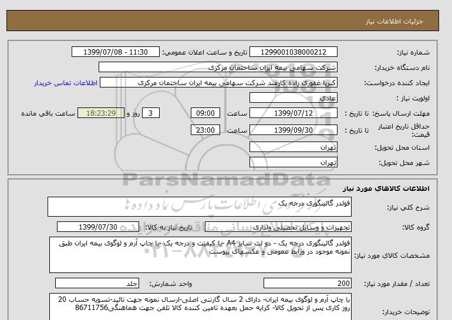Click the general description field 'فولدر گالینگوری درجه یک'
Viewport: 452px width, 320px height.
(200, 207)
